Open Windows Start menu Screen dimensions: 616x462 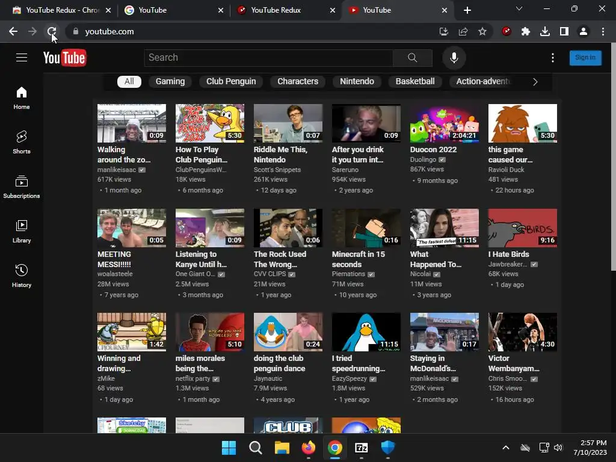[x=229, y=448]
